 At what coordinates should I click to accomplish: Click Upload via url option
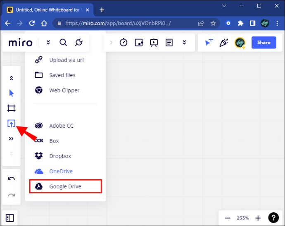tap(59, 60)
